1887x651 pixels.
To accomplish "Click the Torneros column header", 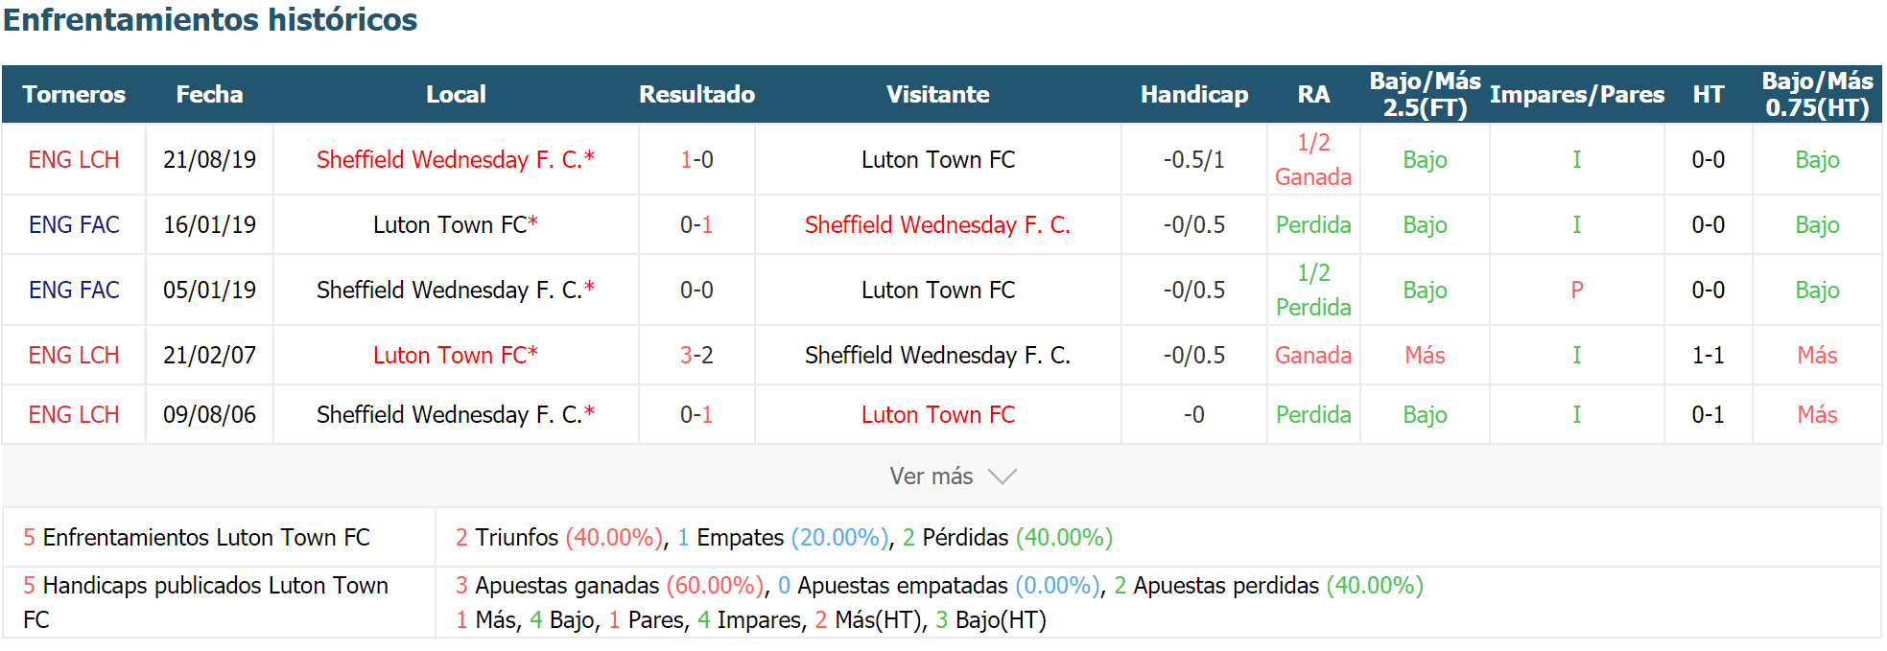I will (74, 94).
